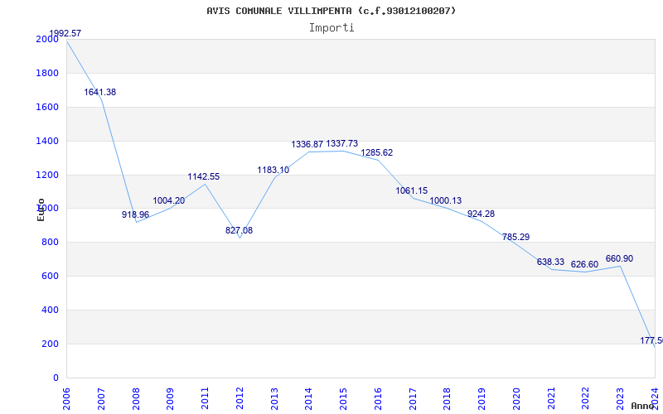The width and height of the screenshot is (663, 414).
Task: Click the 2013 x-axis year label
Action: (274, 398)
